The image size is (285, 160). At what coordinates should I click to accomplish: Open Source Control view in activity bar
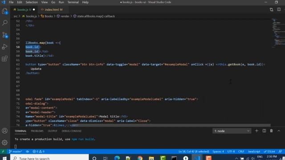pyautogui.click(x=5, y=35)
